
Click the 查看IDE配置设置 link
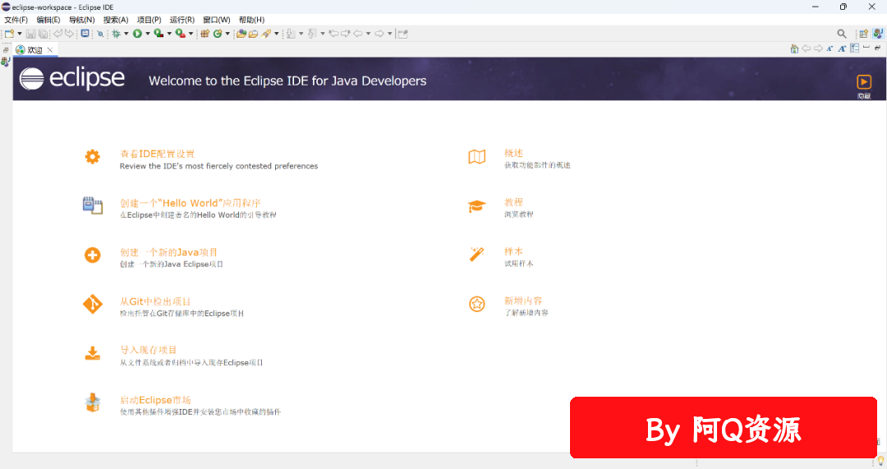coord(157,154)
